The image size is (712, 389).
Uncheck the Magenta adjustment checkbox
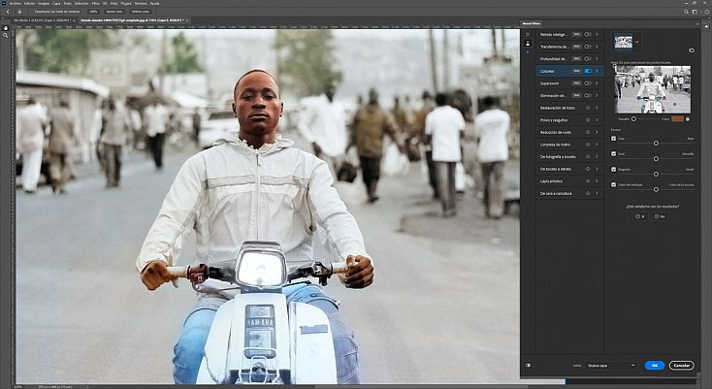(613, 170)
